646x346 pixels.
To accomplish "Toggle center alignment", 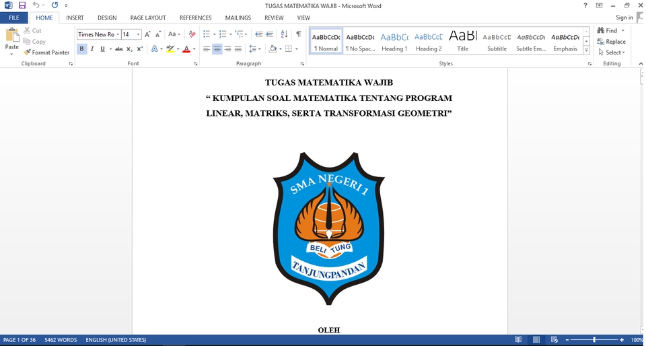I will tap(217, 49).
